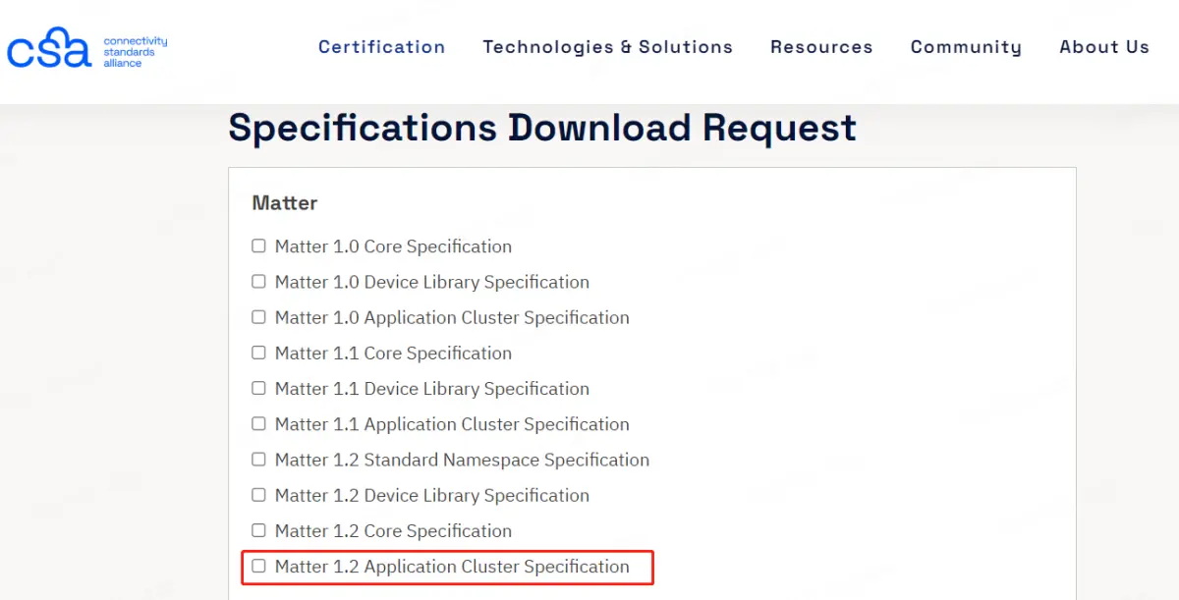The image size is (1179, 600).
Task: Check Matter 1.0 Device Library Specification checkbox
Action: coord(258,281)
